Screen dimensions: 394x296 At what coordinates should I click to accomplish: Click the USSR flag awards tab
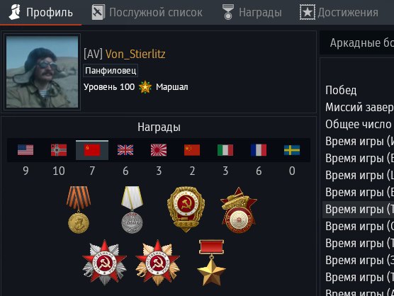(92, 150)
